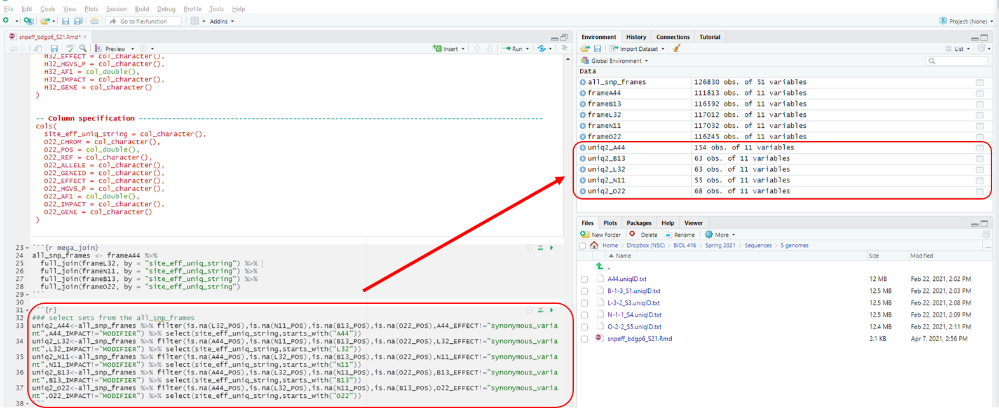Open the Import Dataset dropdown
This screenshot has width=999, height=408.
tap(637, 48)
